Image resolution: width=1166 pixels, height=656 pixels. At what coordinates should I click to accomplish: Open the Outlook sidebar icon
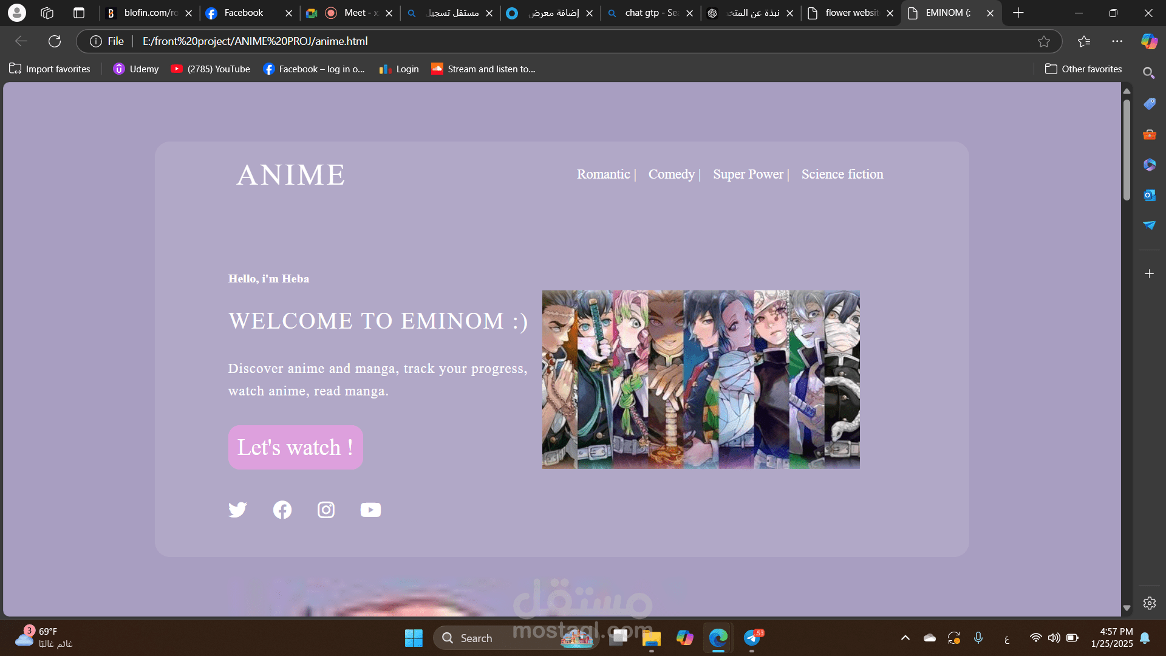pyautogui.click(x=1150, y=195)
